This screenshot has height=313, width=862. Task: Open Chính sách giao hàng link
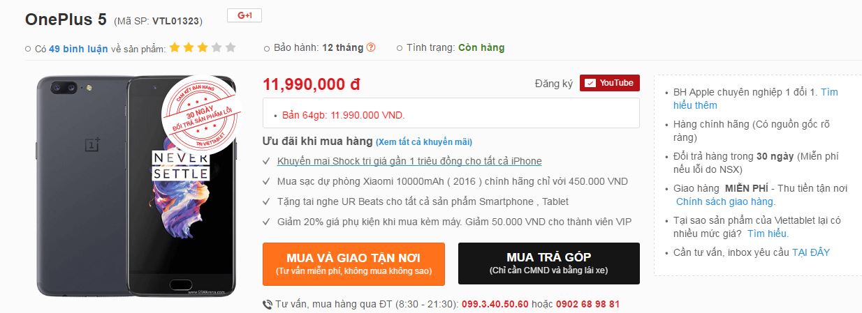(726, 201)
